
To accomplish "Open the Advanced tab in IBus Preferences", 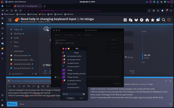I will tap(87, 35).
